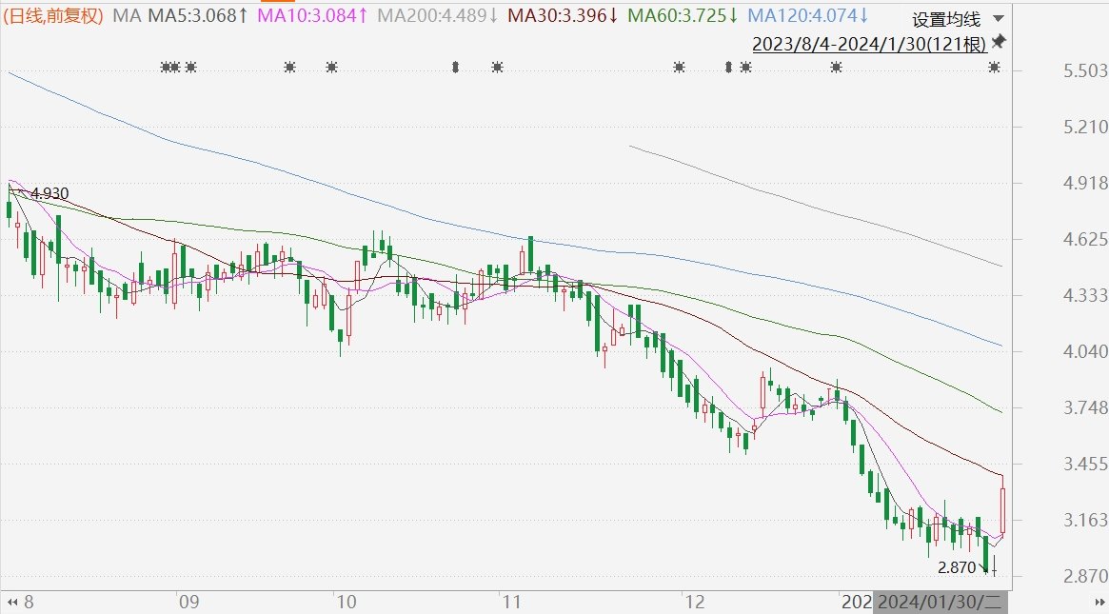Click the dark red MA30:3.396 label
Image resolution: width=1109 pixels, height=614 pixels.
click(x=562, y=15)
